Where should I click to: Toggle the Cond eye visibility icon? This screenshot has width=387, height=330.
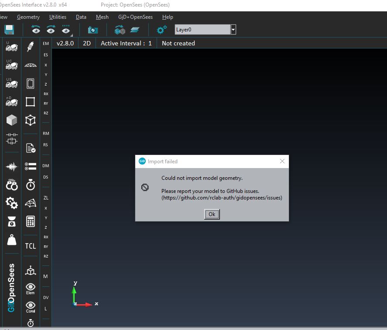31,307
